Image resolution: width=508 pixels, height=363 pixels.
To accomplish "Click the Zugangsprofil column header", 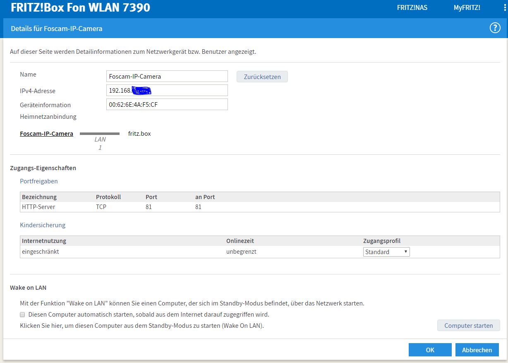I will (x=382, y=241).
